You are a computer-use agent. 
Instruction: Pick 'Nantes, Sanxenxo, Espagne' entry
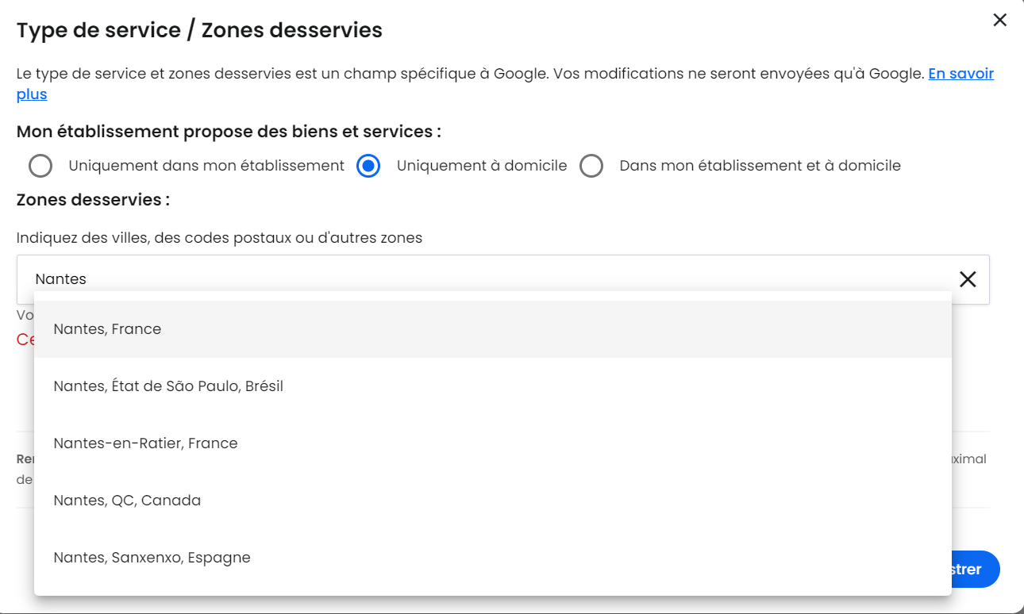(x=152, y=558)
